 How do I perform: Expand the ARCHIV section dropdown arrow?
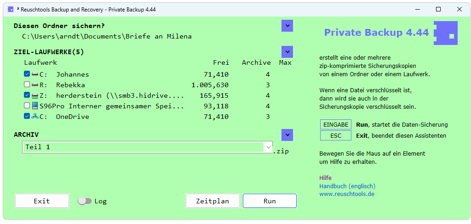[287, 135]
